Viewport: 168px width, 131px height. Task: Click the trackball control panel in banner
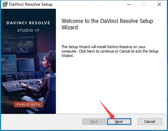click(x=31, y=81)
